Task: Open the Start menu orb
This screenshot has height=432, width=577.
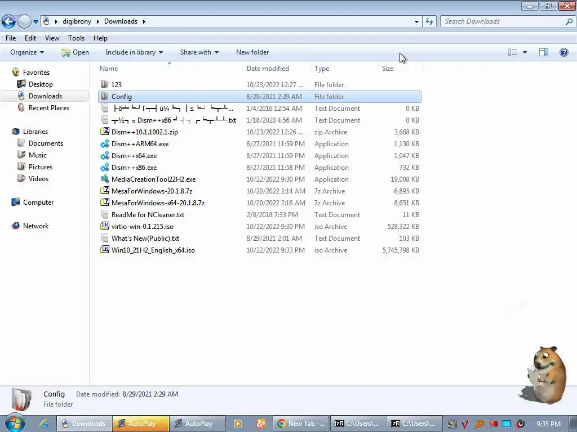Action: [15, 422]
